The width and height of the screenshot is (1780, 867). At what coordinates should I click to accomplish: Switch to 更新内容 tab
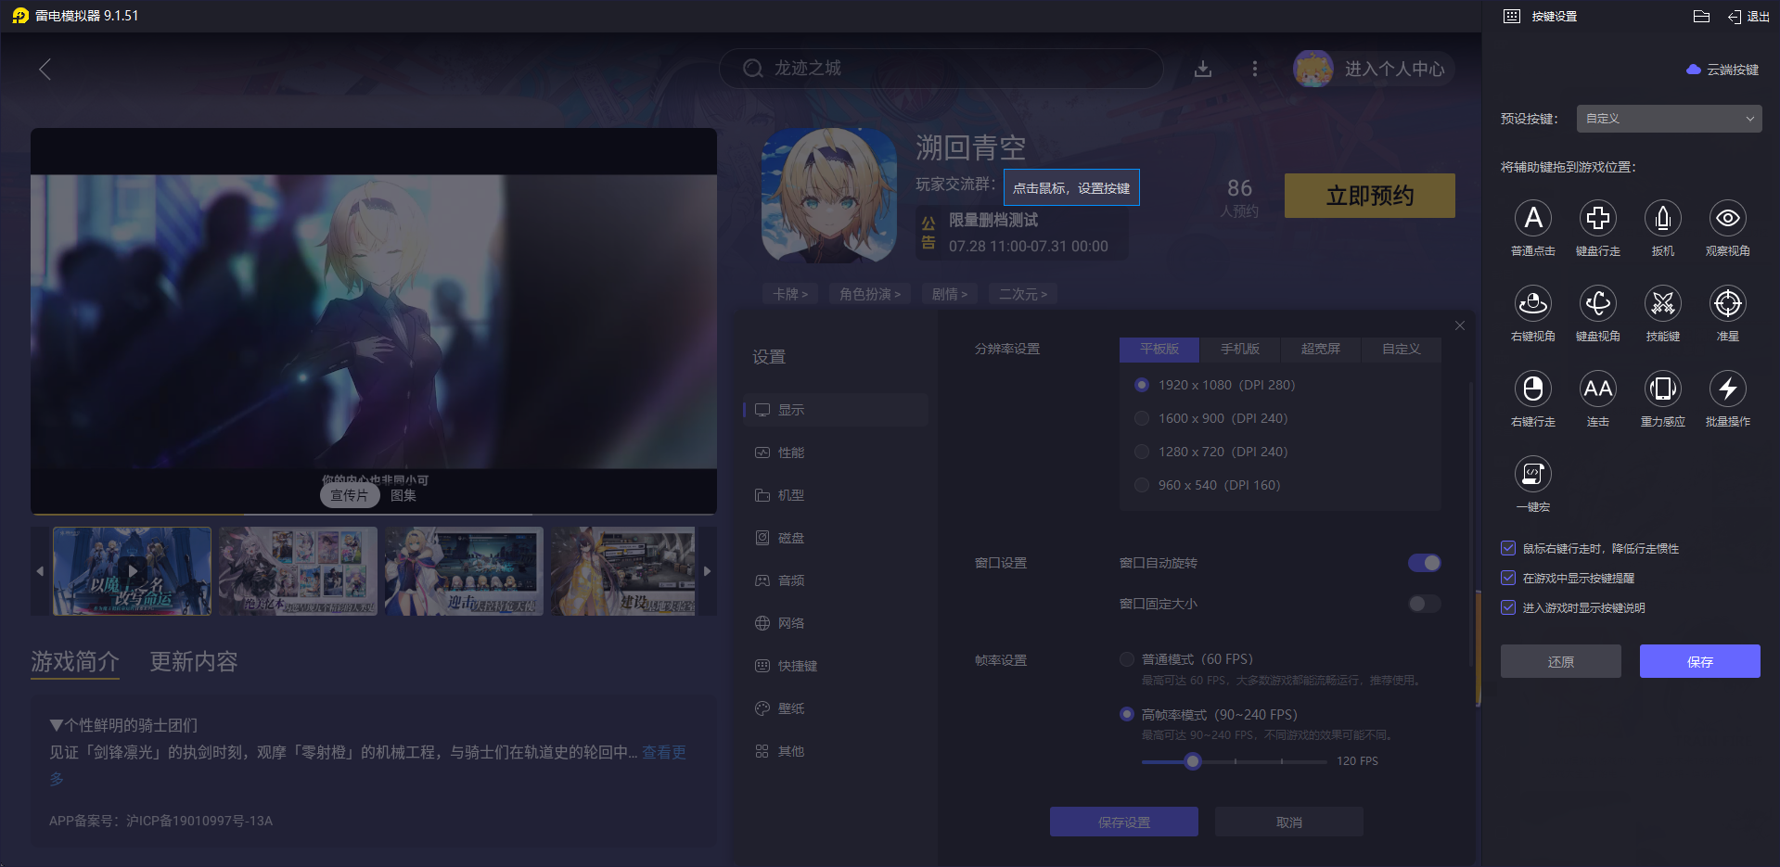pos(194,661)
